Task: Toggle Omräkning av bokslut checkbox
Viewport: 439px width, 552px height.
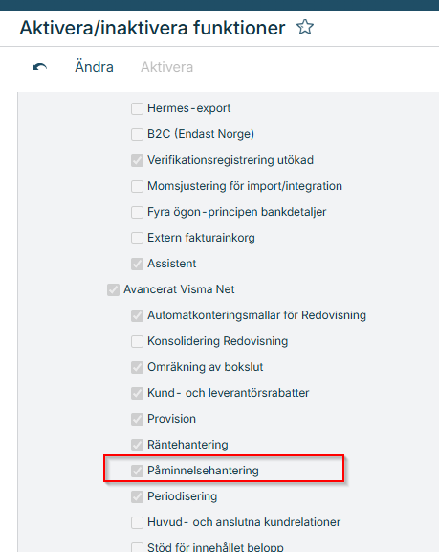Action: click(137, 367)
